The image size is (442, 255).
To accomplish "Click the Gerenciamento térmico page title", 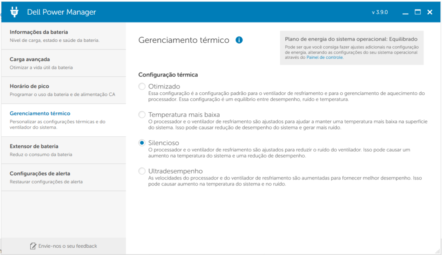I will [x=184, y=40].
